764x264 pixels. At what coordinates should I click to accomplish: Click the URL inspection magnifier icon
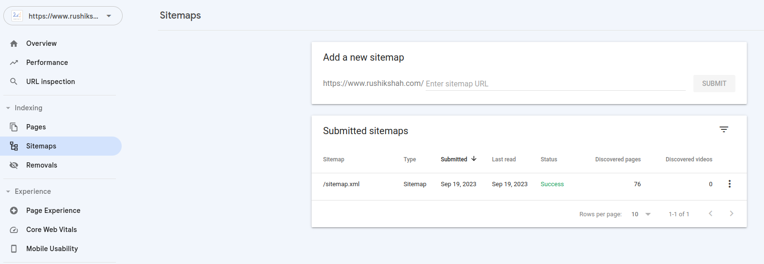[14, 82]
